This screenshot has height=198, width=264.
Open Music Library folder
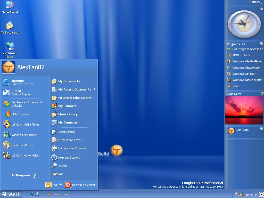coord(73,114)
